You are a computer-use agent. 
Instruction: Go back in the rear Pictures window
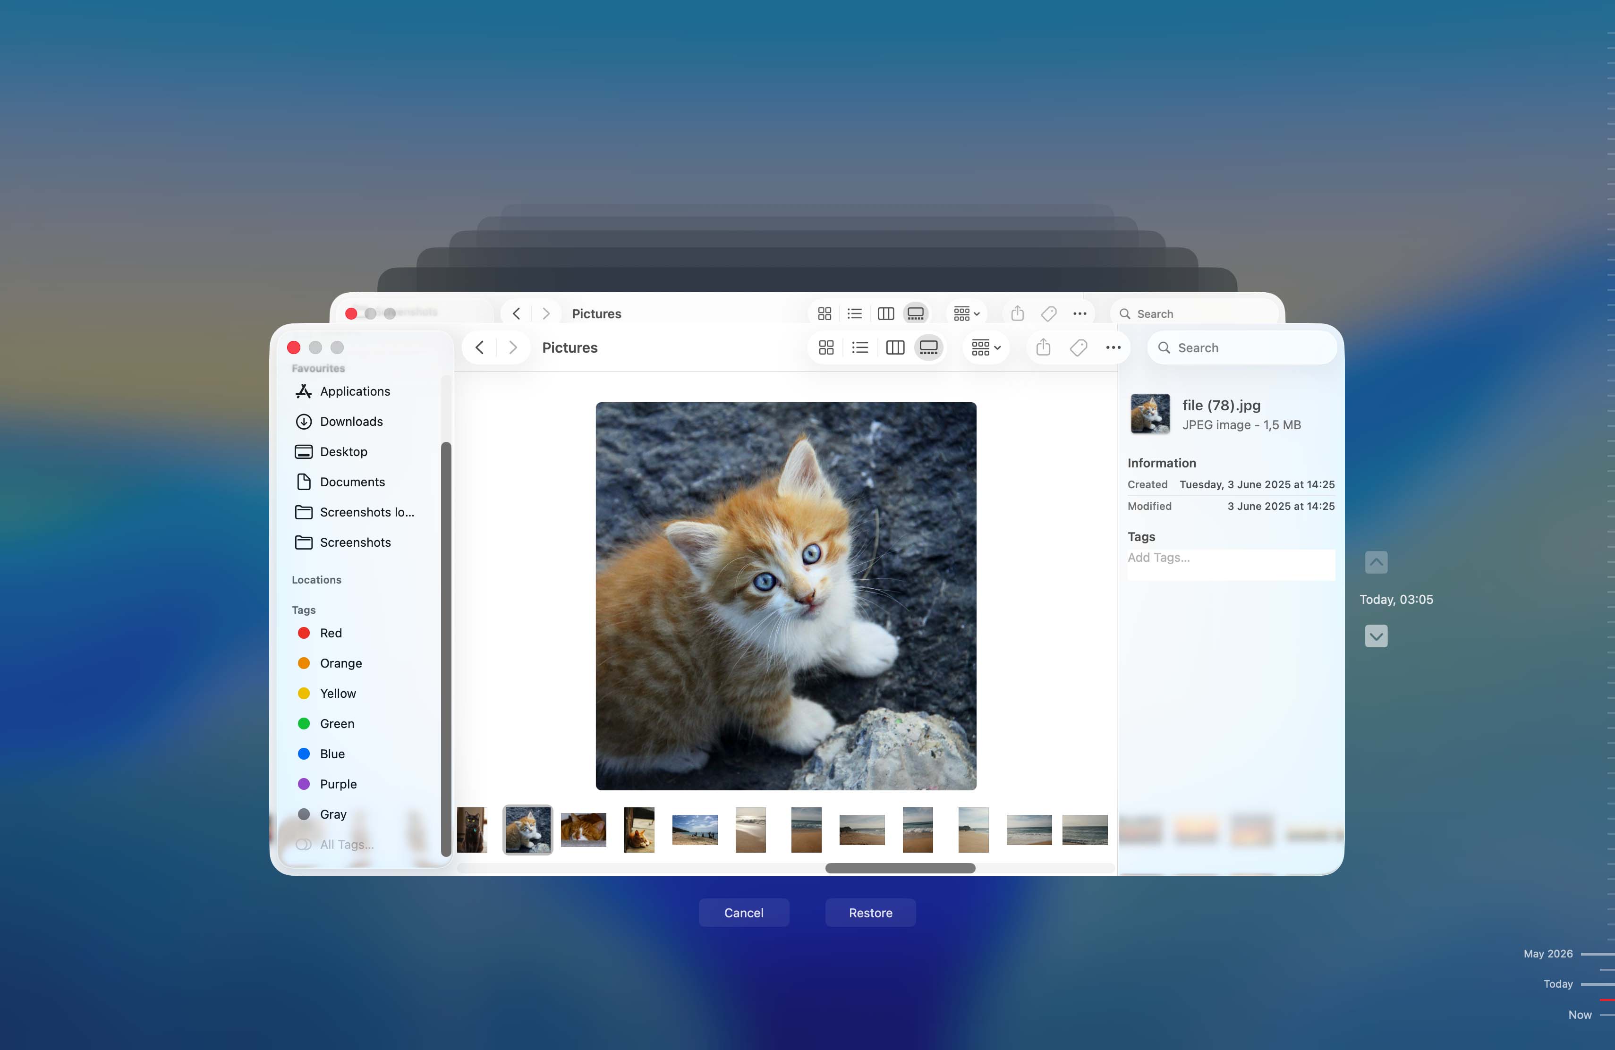(517, 313)
